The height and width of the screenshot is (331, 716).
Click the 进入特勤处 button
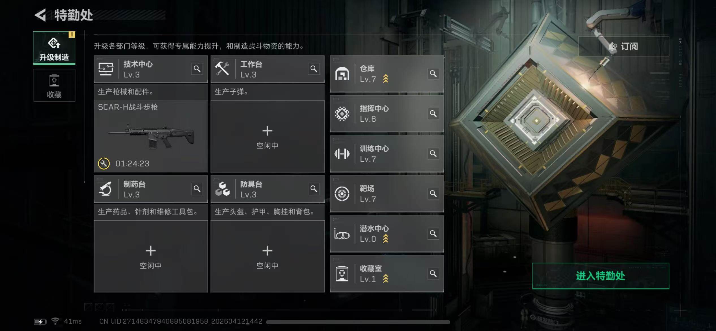(x=601, y=276)
